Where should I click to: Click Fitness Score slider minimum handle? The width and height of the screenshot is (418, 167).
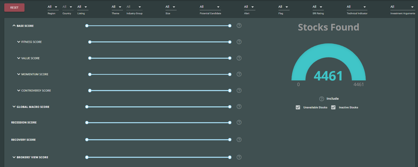coord(90,42)
